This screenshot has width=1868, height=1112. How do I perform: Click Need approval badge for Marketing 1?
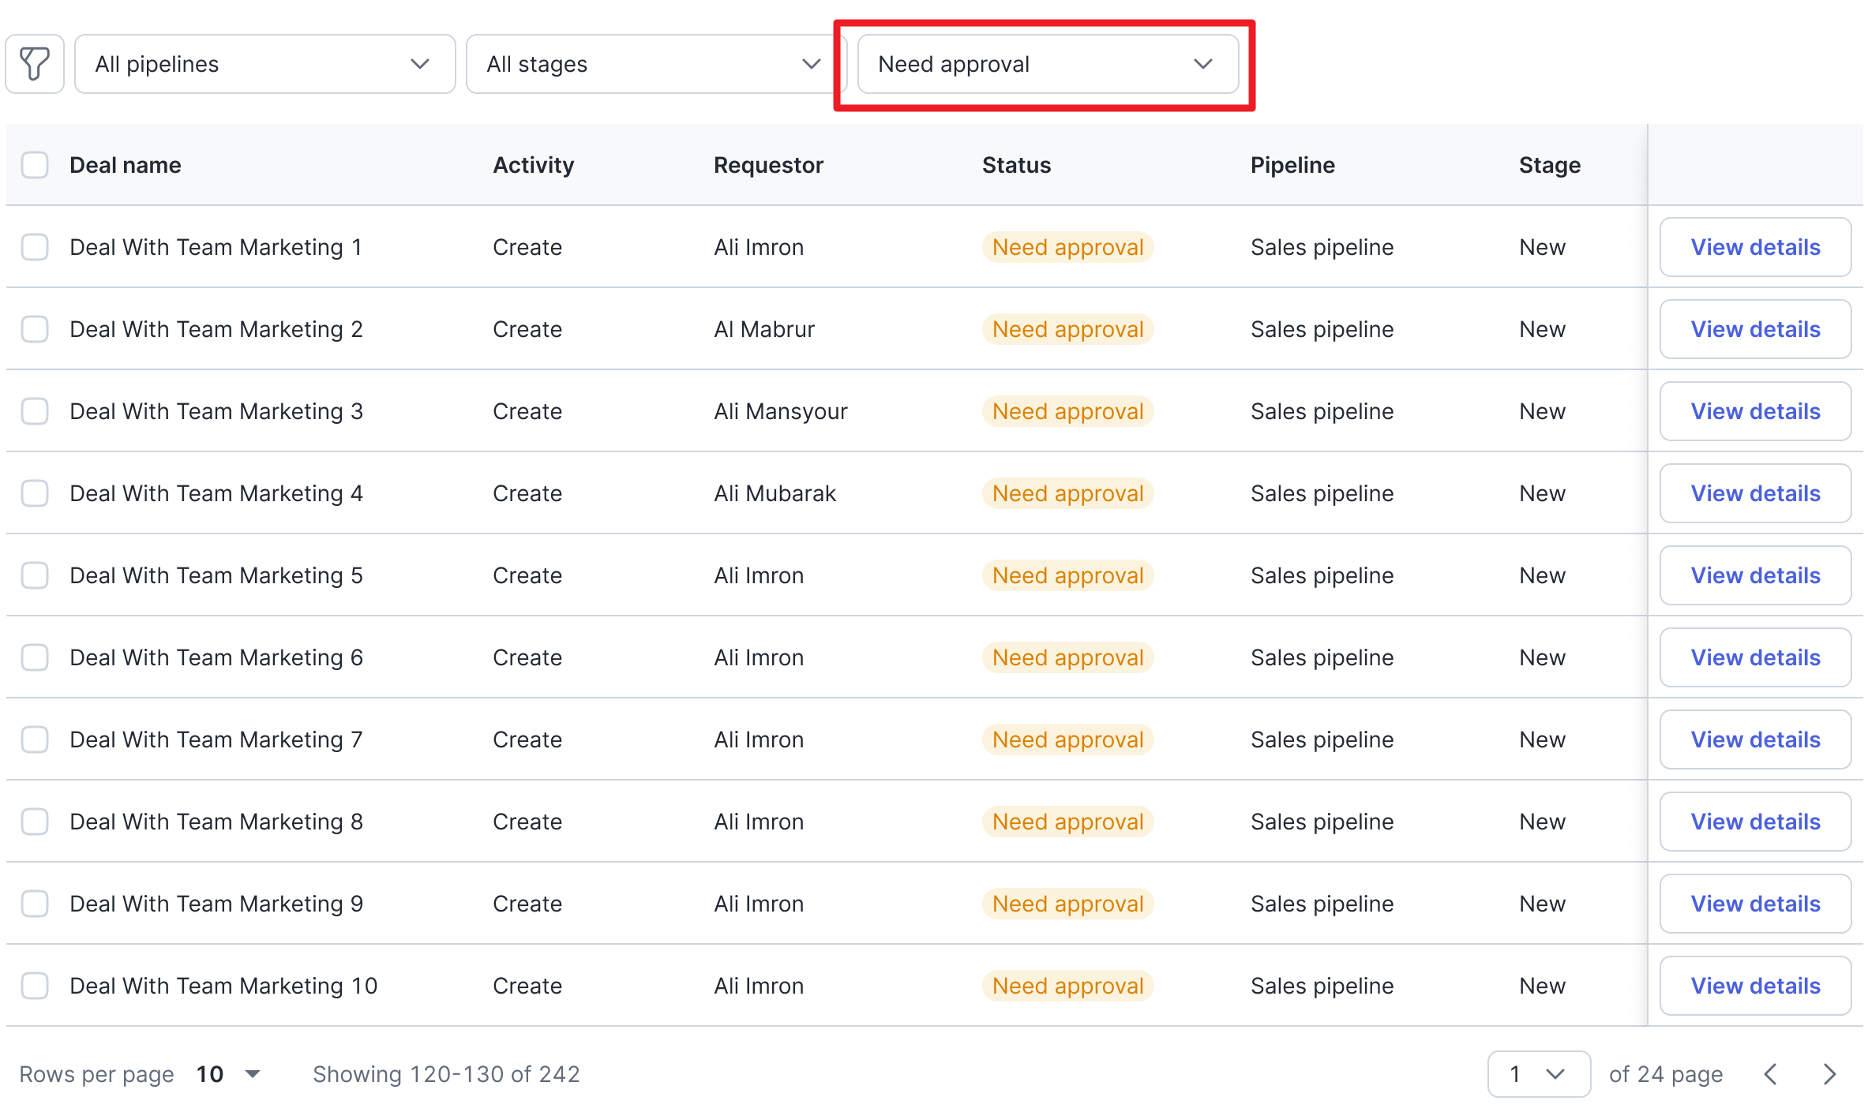[1067, 247]
